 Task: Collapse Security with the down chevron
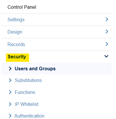click(x=106, y=56)
